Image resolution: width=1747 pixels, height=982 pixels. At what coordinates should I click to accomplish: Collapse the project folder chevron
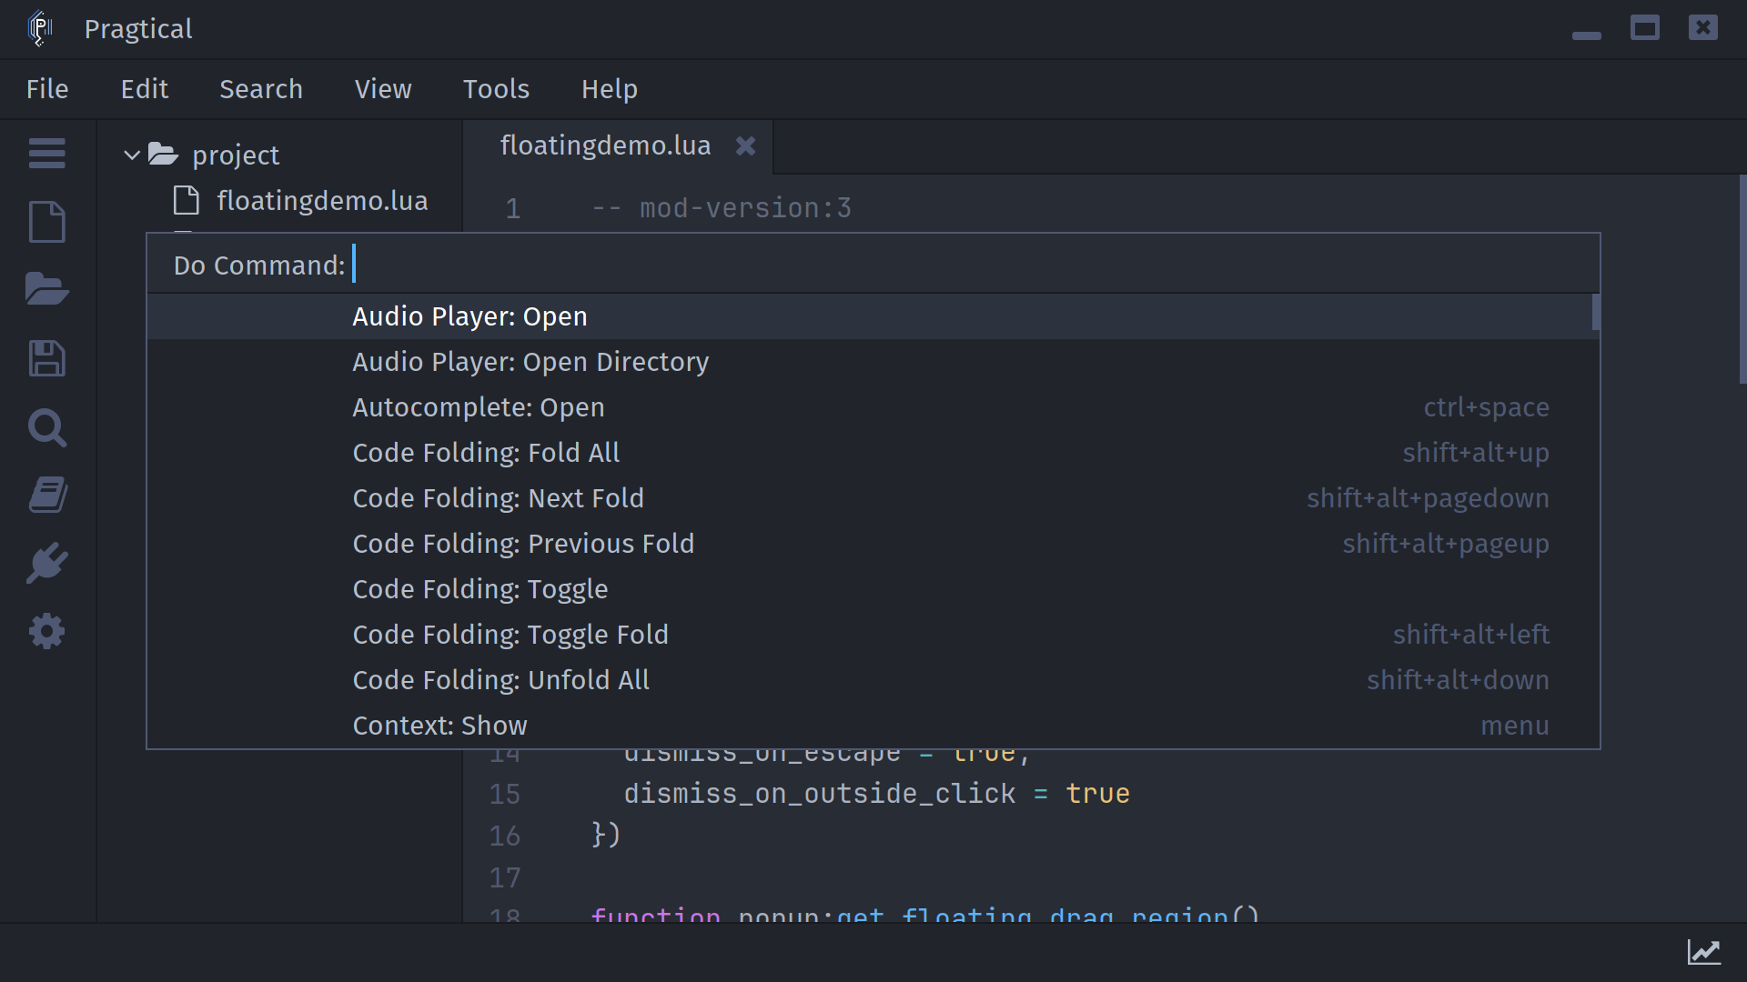[132, 155]
